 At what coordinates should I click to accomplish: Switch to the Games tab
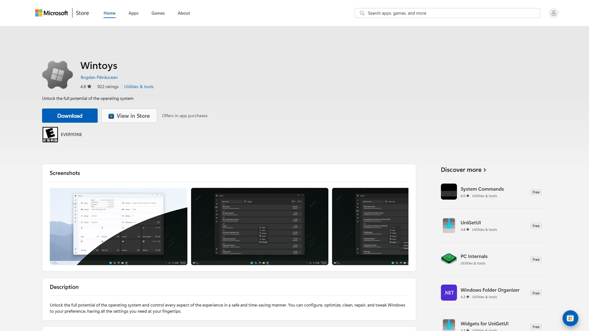(158, 13)
